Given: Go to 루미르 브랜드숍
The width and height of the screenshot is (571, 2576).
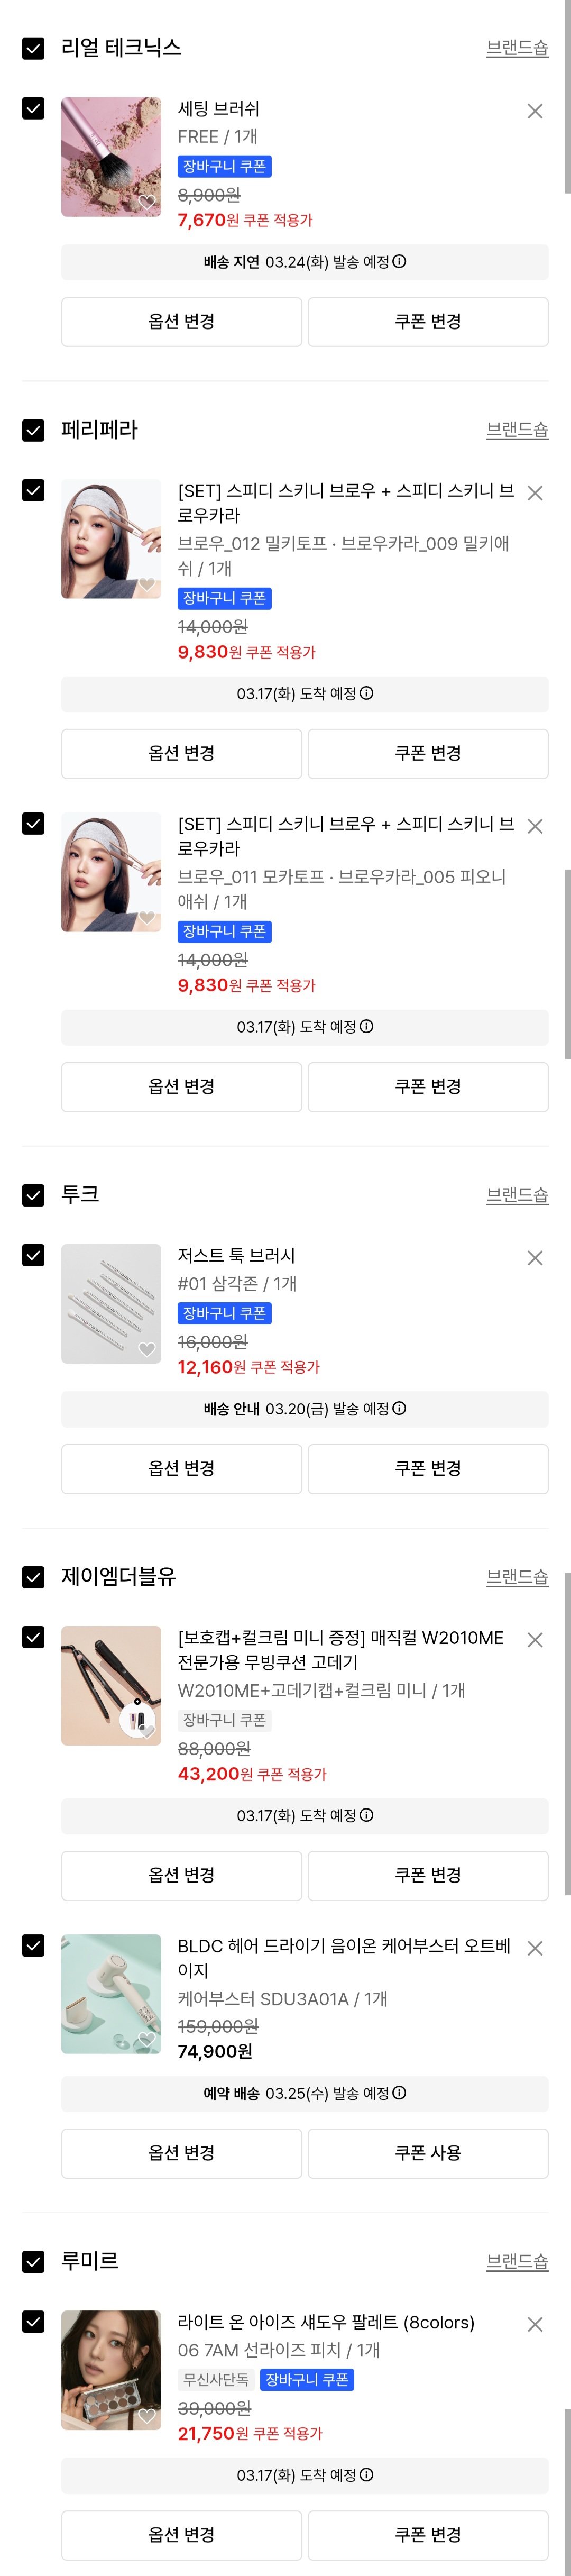Looking at the screenshot, I should pyautogui.click(x=516, y=2262).
